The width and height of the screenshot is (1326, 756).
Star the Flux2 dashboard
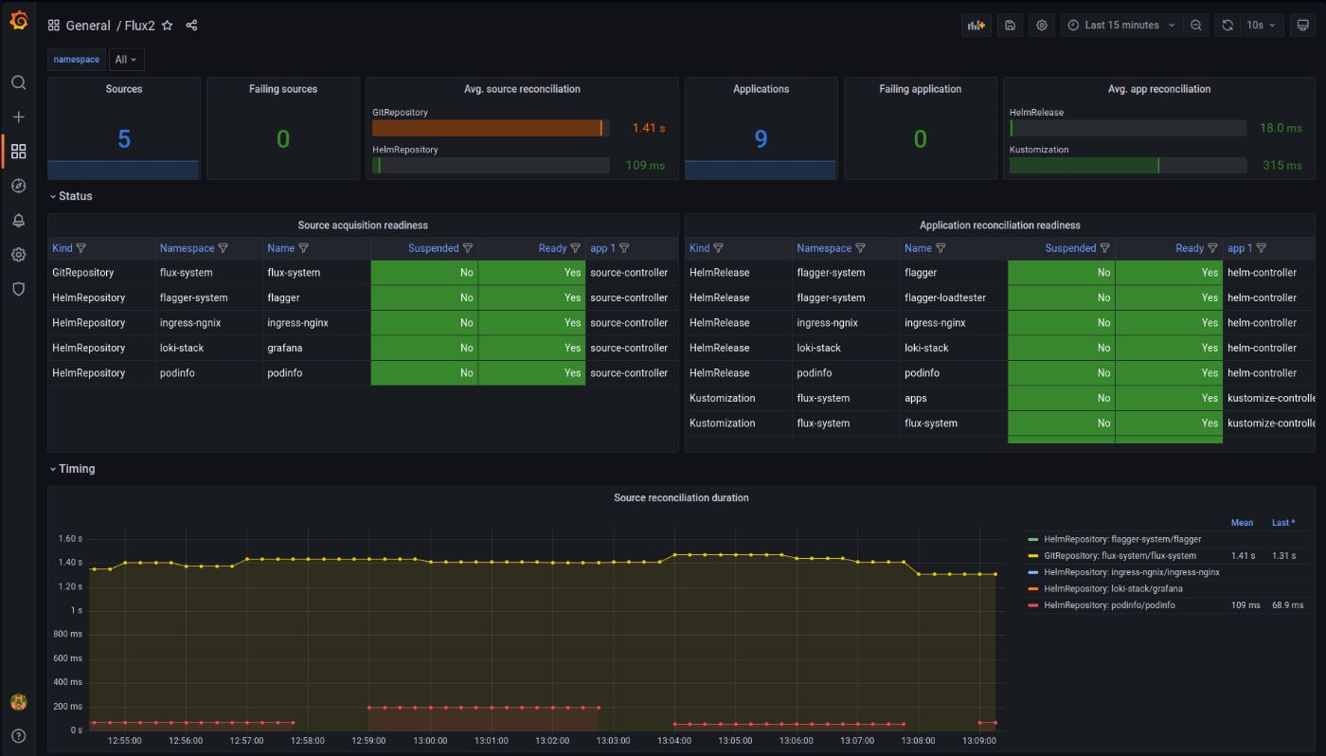[167, 26]
